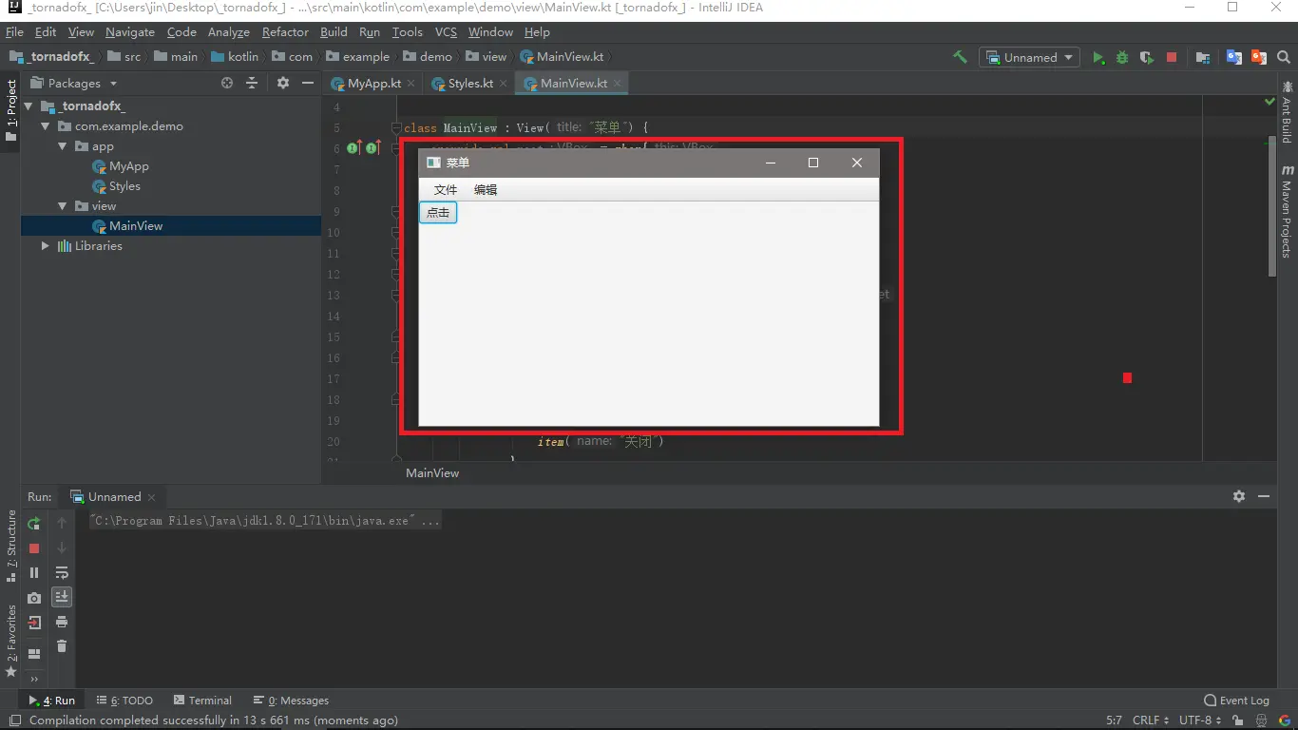Print console output using the printer icon
The width and height of the screenshot is (1298, 730).
point(62,622)
